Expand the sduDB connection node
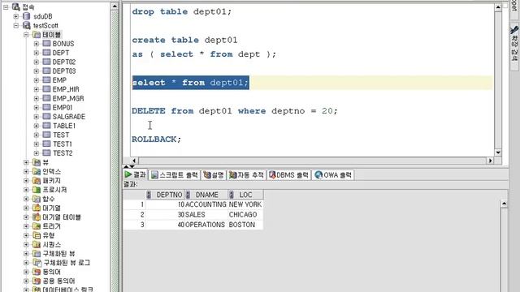This screenshot has width=520, height=292. tap(16, 16)
